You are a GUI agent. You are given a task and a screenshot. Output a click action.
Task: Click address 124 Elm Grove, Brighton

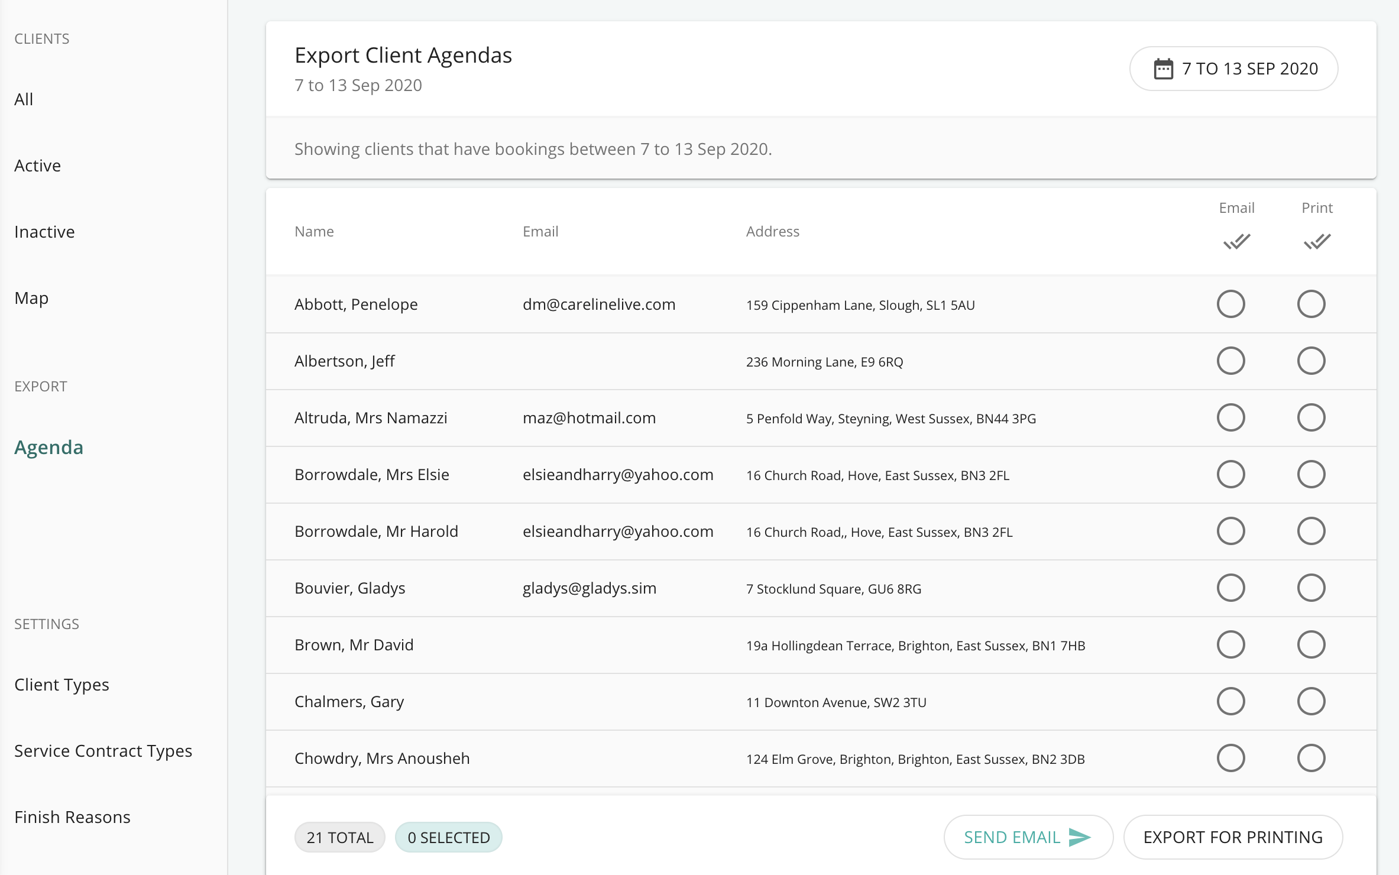[x=915, y=759]
